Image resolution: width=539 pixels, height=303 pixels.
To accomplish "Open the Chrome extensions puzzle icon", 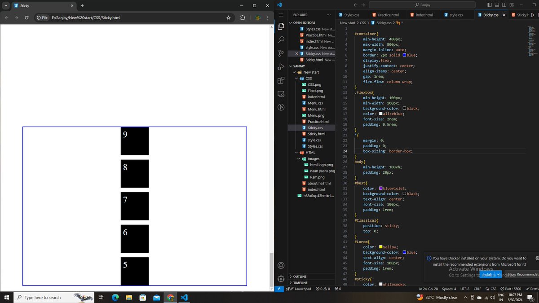I will 243,18.
